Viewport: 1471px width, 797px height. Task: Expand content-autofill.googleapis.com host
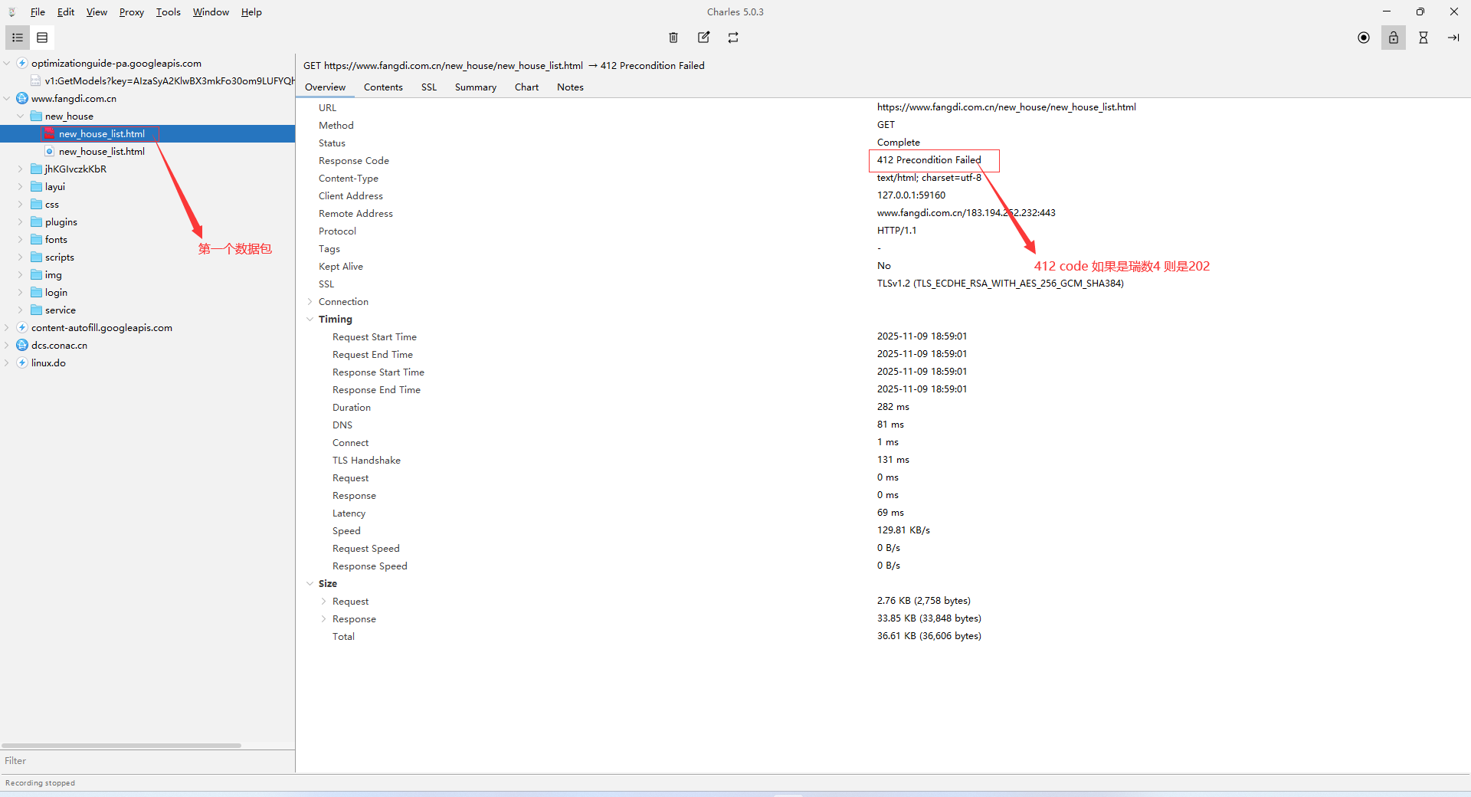7,328
